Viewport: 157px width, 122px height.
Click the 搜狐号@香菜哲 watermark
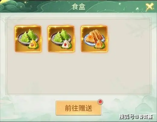(136, 117)
